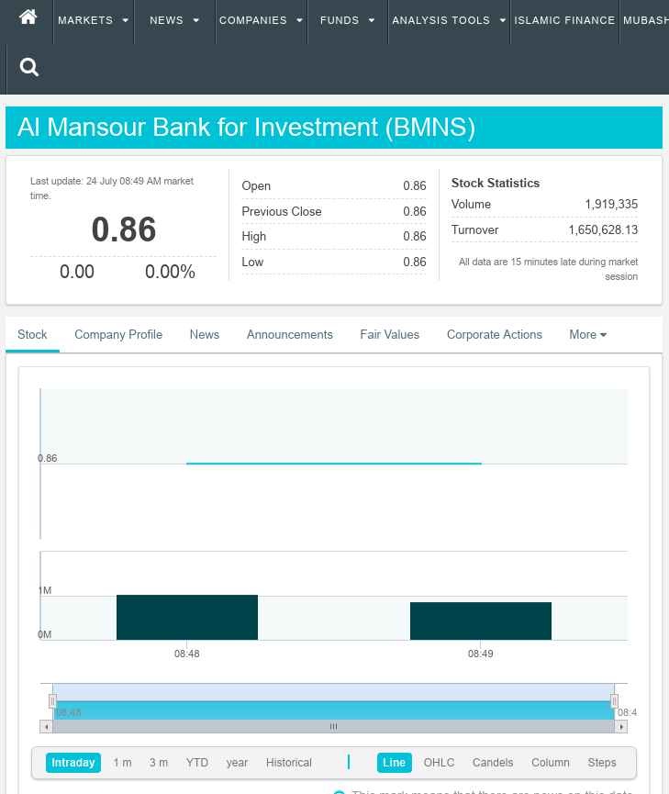669x794 pixels.
Task: Expand the Funds menu arrow
Action: [x=372, y=21]
